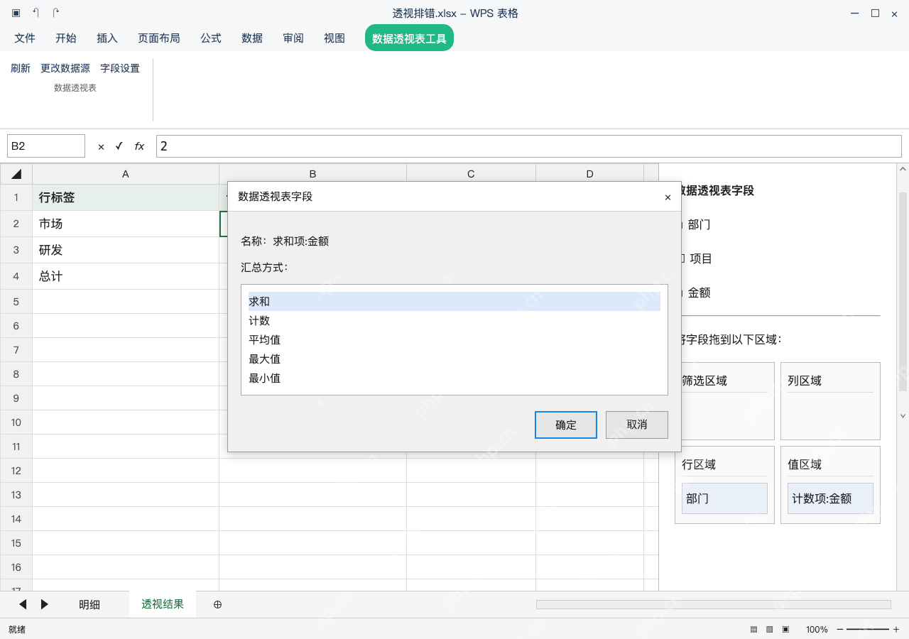
Task: Cancel formula entry with the × icon
Action: coord(101,146)
